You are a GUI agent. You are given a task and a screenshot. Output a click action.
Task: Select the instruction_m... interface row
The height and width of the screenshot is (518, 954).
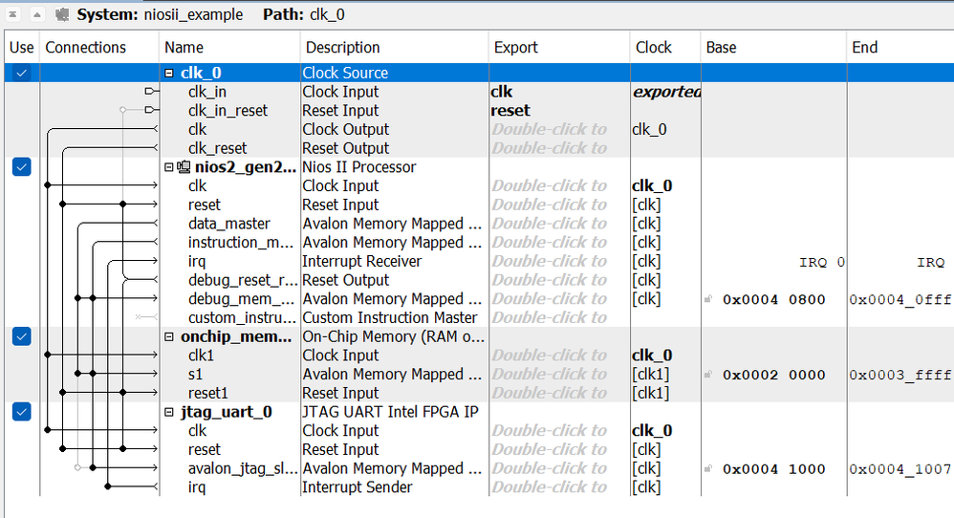click(241, 243)
